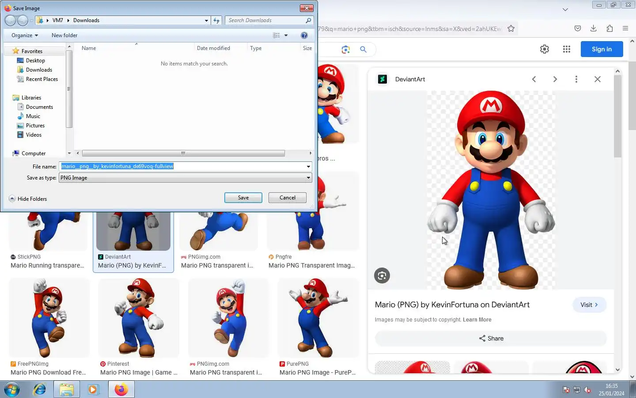Open Windows Start button
The image size is (636, 398).
click(x=12, y=390)
